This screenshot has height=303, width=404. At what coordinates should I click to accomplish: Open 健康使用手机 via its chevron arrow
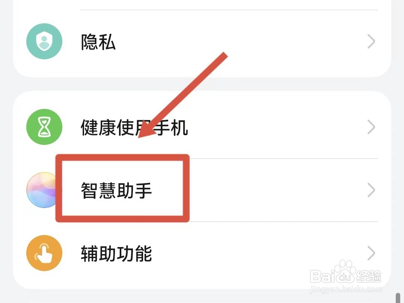coord(371,127)
